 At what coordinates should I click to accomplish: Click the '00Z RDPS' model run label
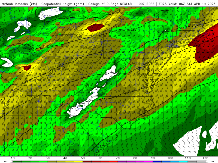(x=147, y=4)
